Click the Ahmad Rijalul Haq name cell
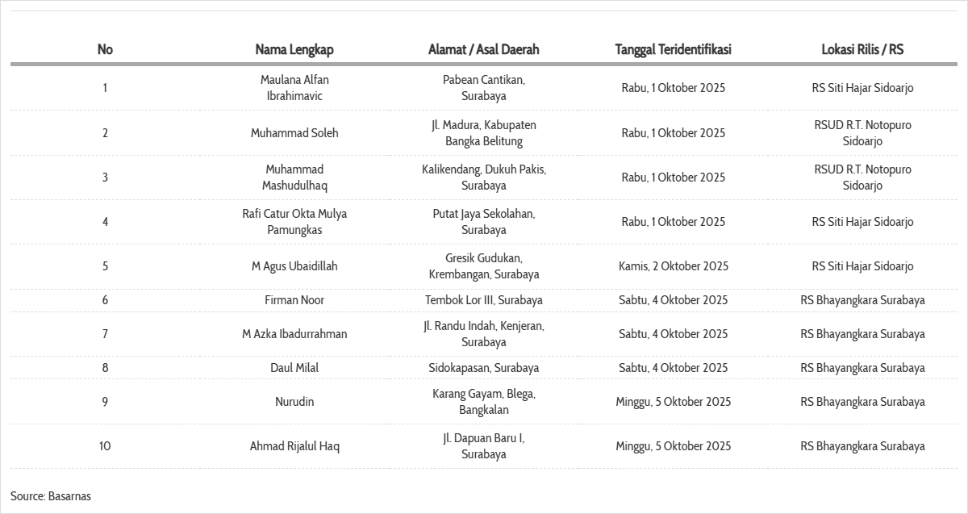The image size is (968, 514). click(x=294, y=446)
